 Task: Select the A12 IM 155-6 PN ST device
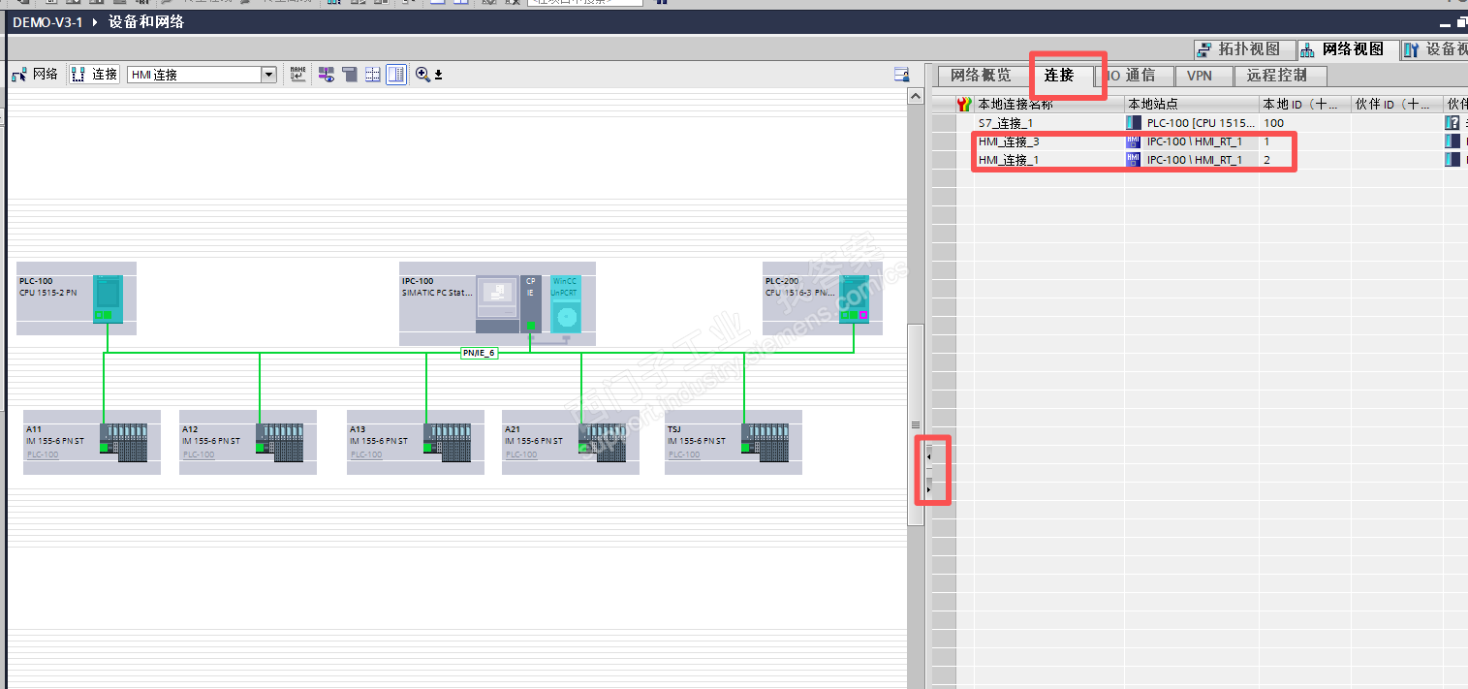click(x=248, y=442)
